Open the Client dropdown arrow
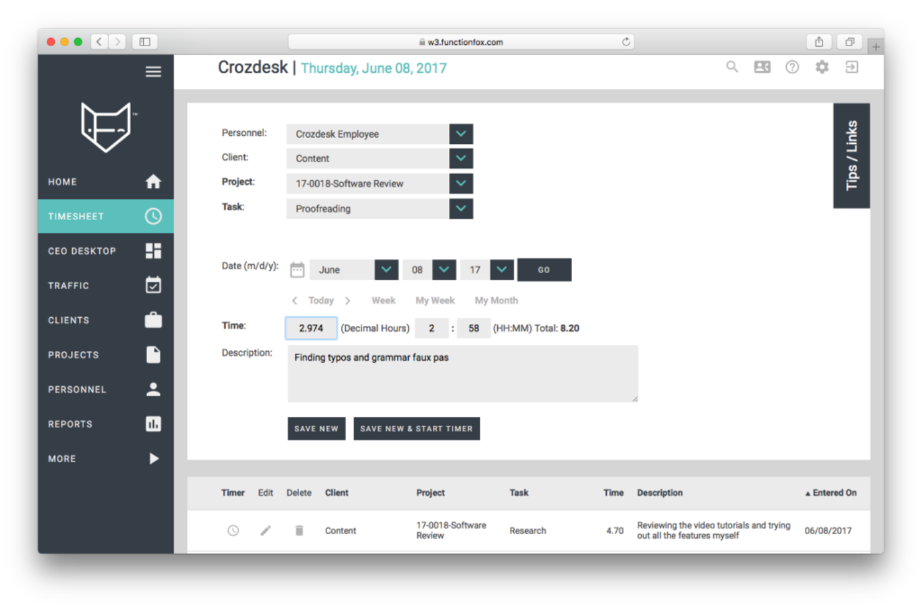 click(461, 158)
